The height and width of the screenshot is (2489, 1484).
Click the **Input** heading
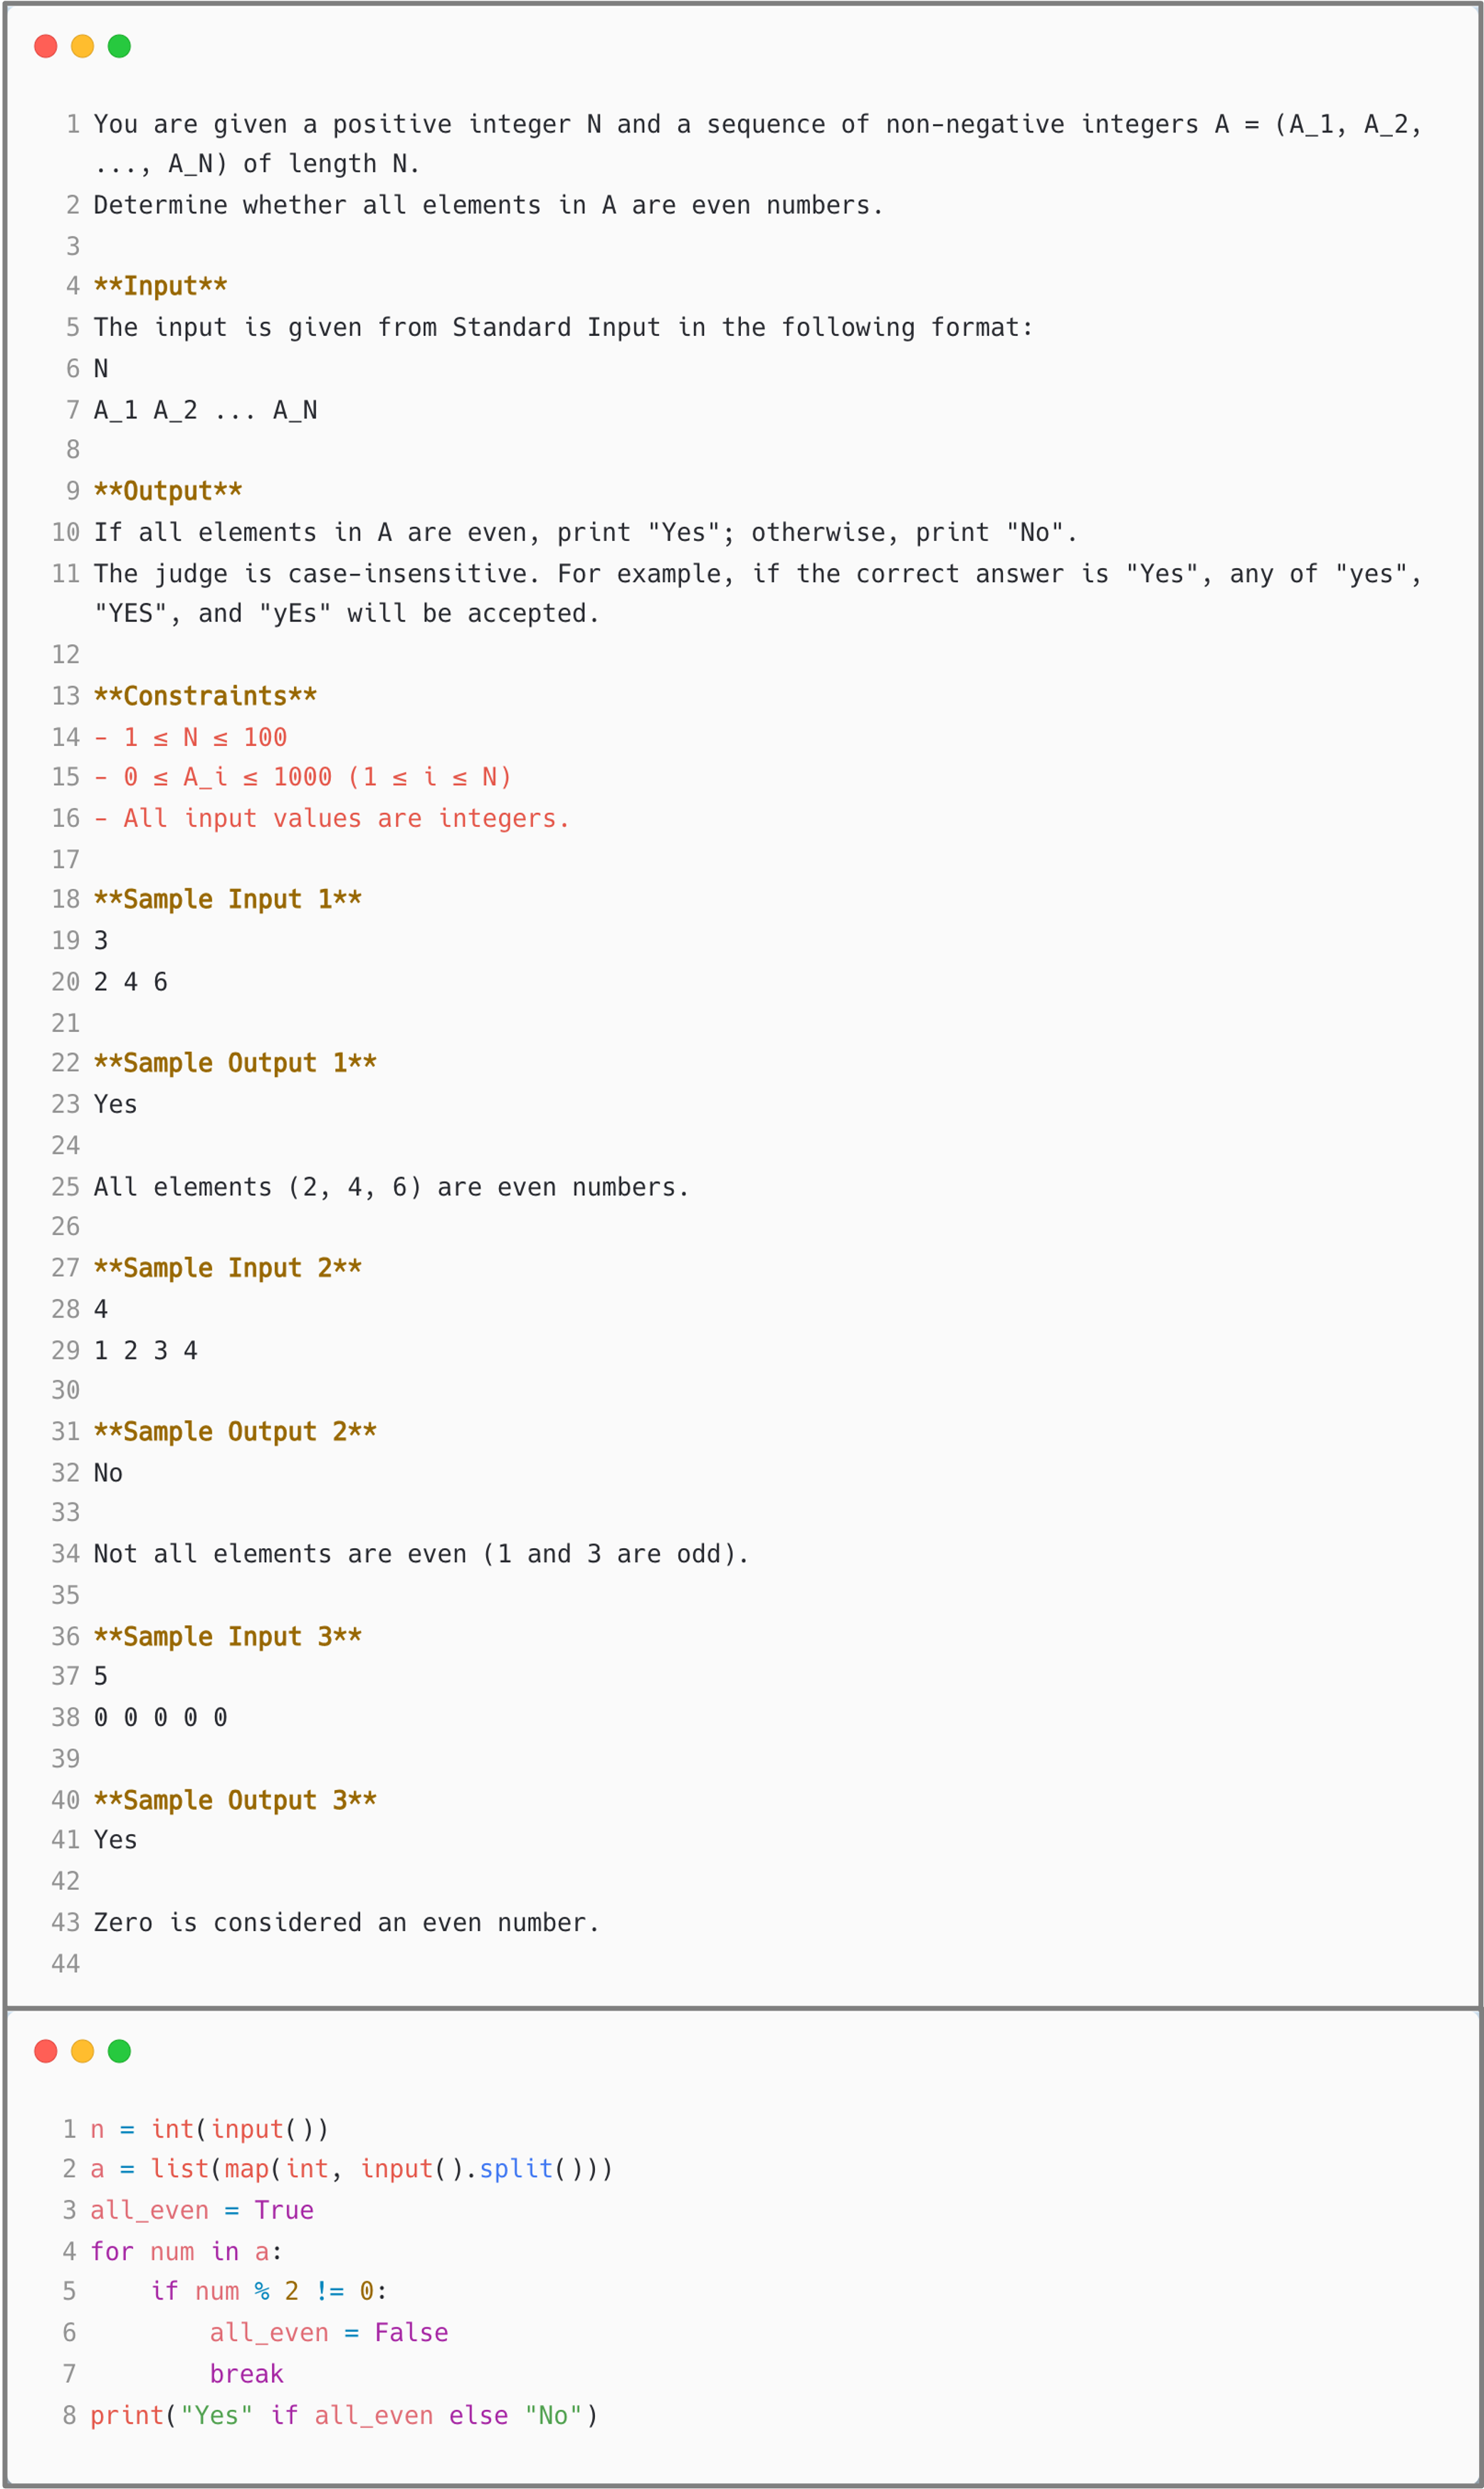[160, 286]
